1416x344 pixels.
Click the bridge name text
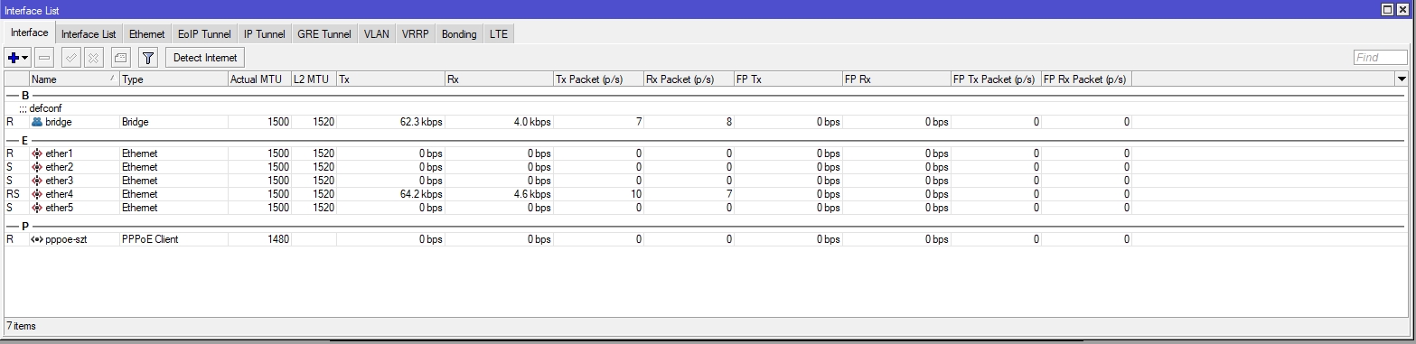[x=59, y=122]
